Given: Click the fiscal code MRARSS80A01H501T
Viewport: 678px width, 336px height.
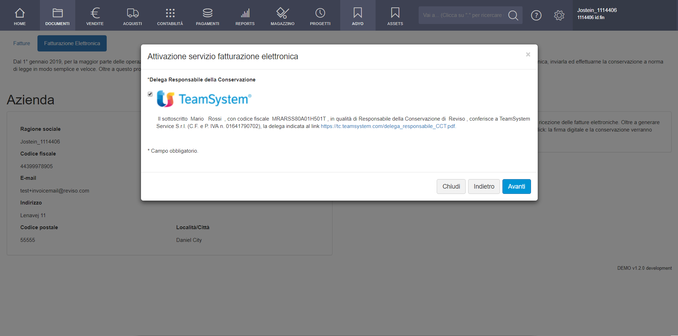Looking at the screenshot, I should (x=299, y=119).
